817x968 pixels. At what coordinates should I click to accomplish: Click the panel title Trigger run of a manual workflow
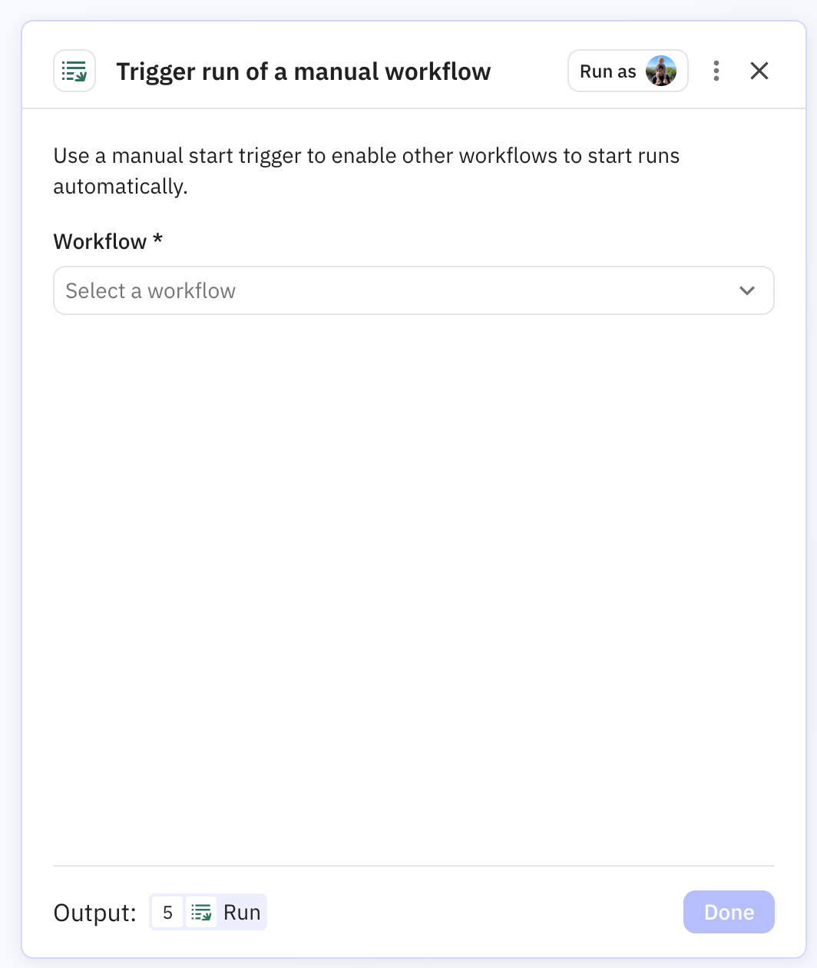click(303, 71)
